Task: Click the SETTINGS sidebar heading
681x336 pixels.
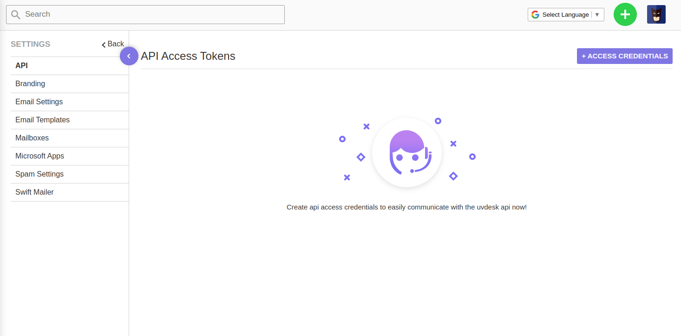Action: coord(31,44)
